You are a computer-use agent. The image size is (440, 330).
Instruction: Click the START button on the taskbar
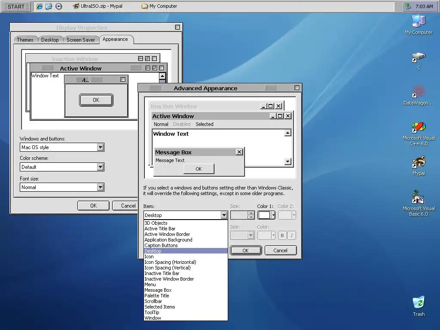pos(16,6)
